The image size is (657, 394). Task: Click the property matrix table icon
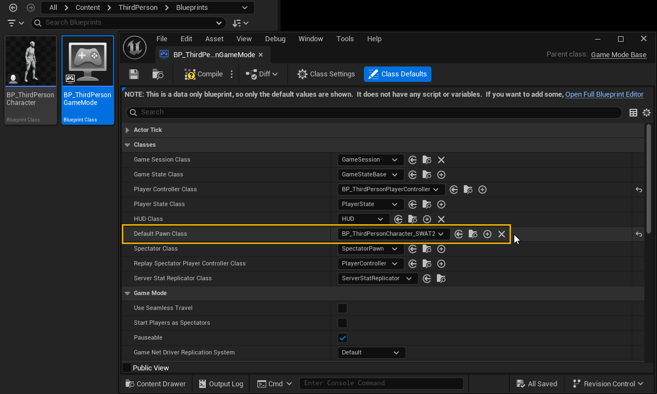pos(633,113)
